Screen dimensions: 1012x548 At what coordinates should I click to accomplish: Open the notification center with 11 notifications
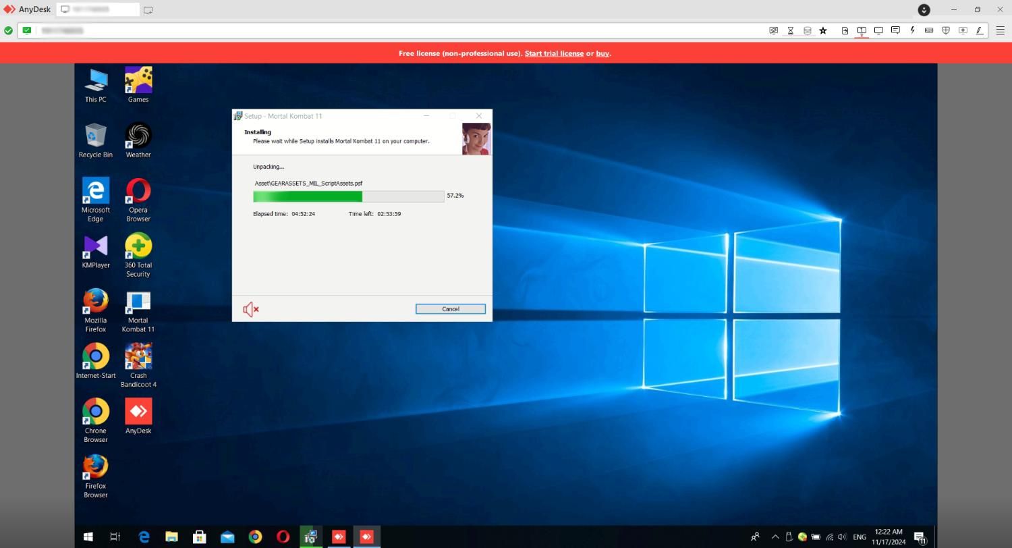pos(920,537)
